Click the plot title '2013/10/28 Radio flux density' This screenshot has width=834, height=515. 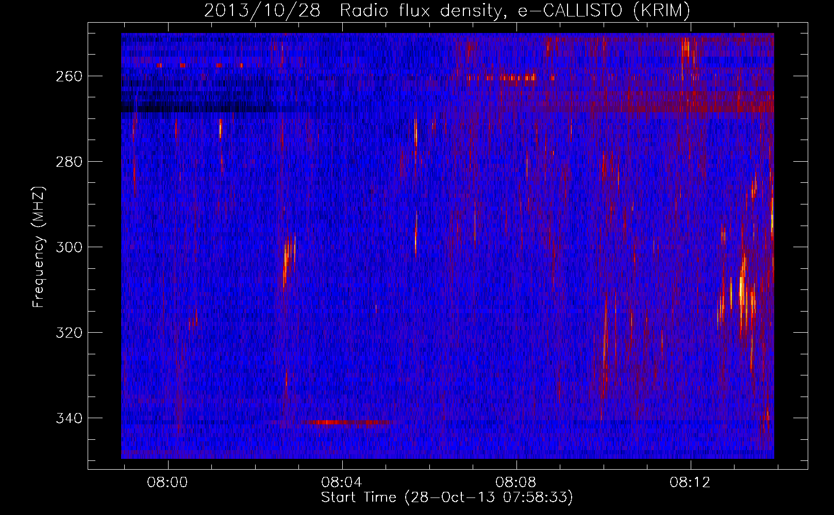point(447,11)
